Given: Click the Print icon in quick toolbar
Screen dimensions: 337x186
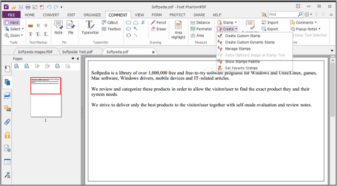Looking at the screenshot, I should [28, 7].
